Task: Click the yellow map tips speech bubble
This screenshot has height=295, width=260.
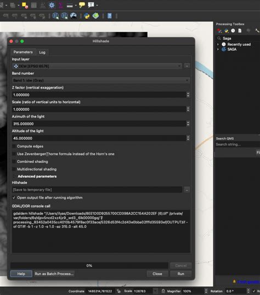Action: (82, 5)
